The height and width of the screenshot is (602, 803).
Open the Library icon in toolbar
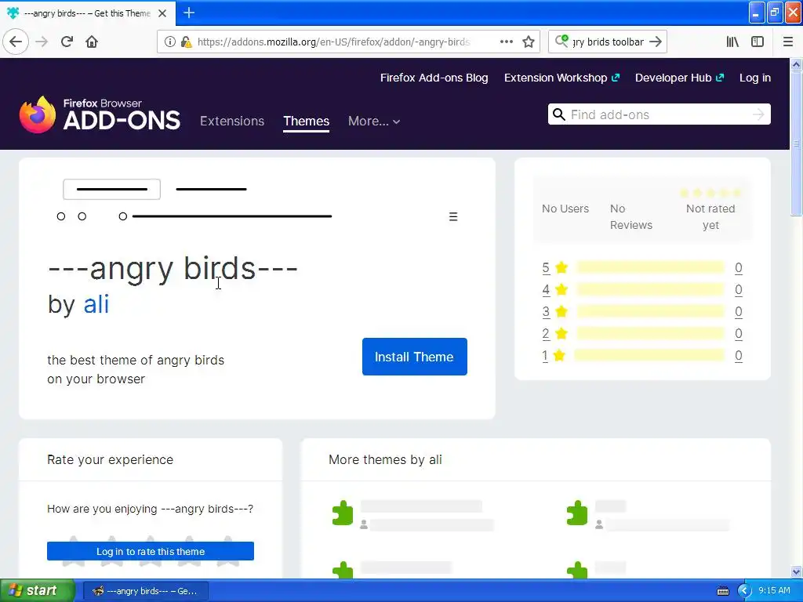732,42
